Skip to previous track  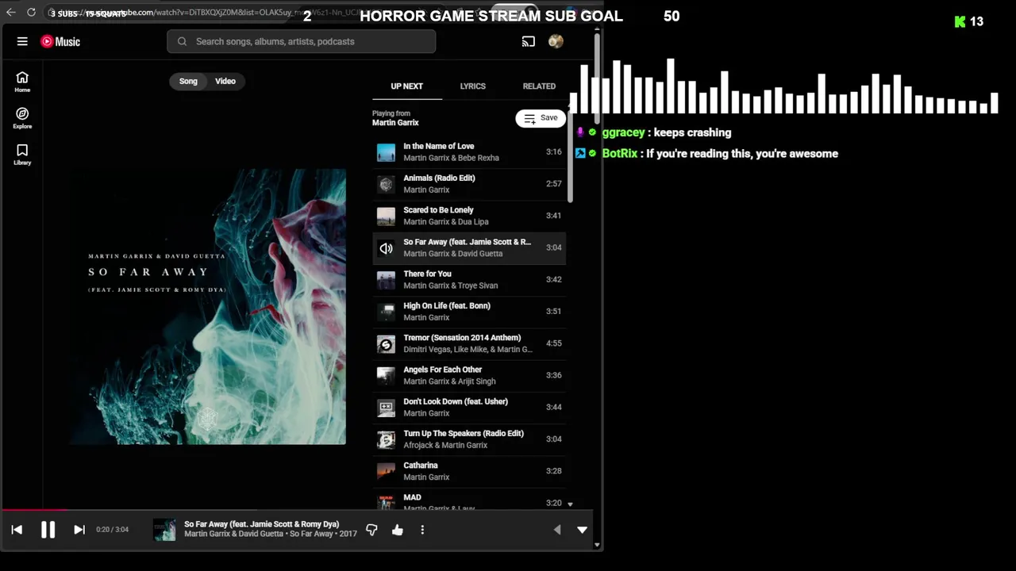(x=17, y=530)
